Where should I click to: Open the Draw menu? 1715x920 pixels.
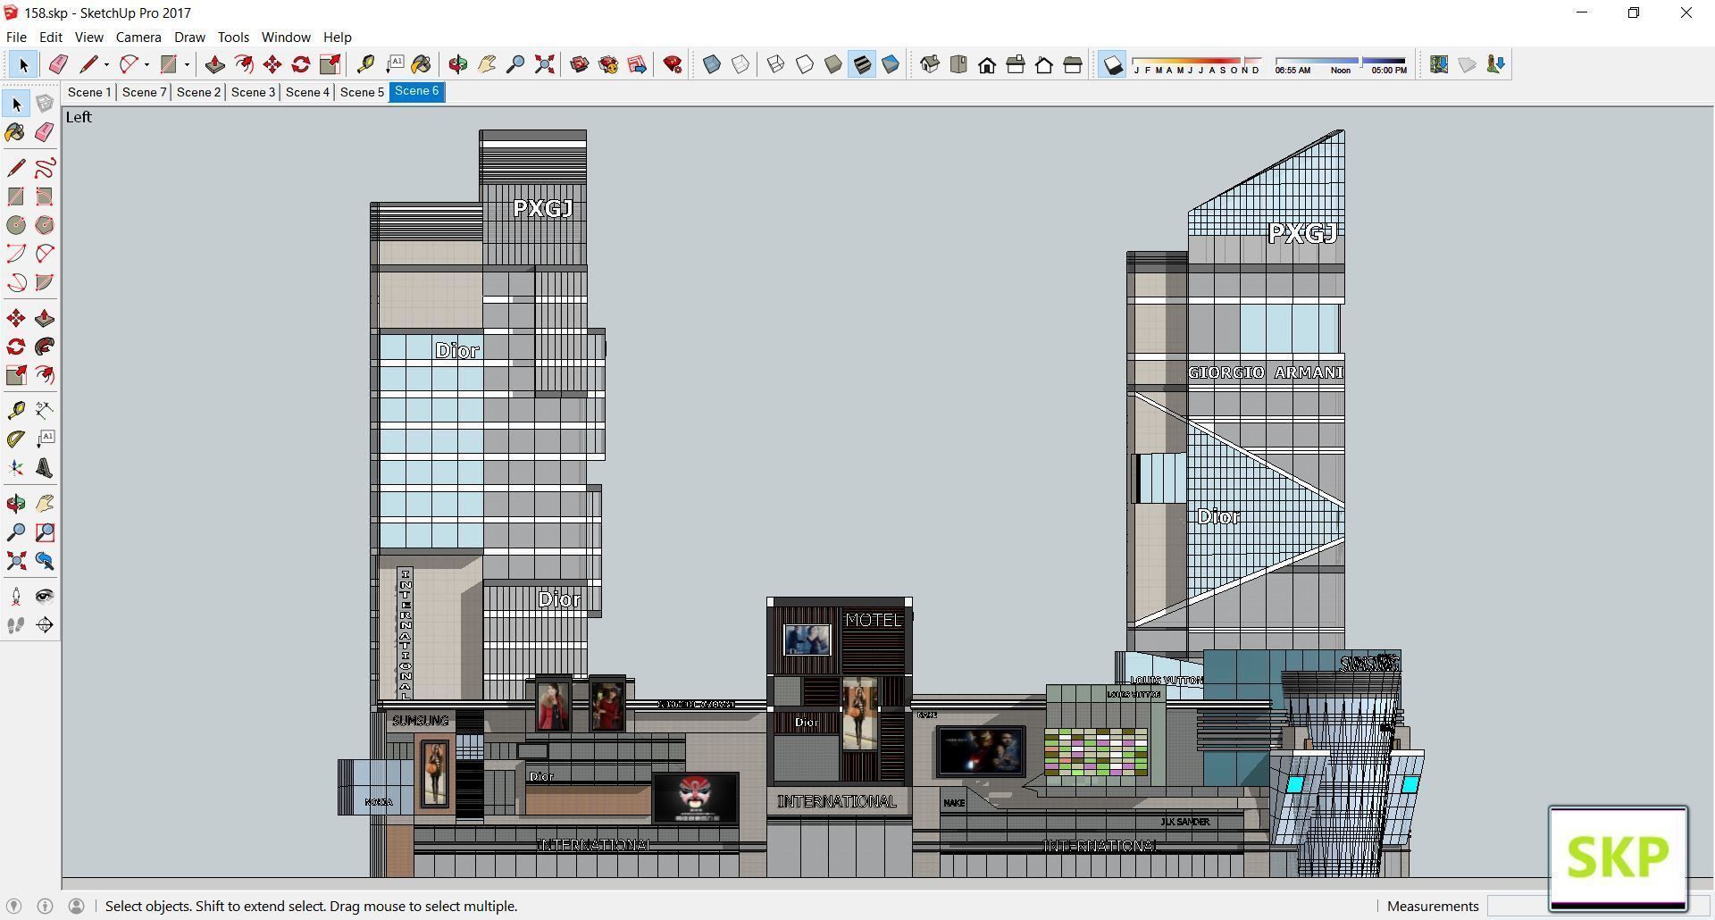(189, 38)
